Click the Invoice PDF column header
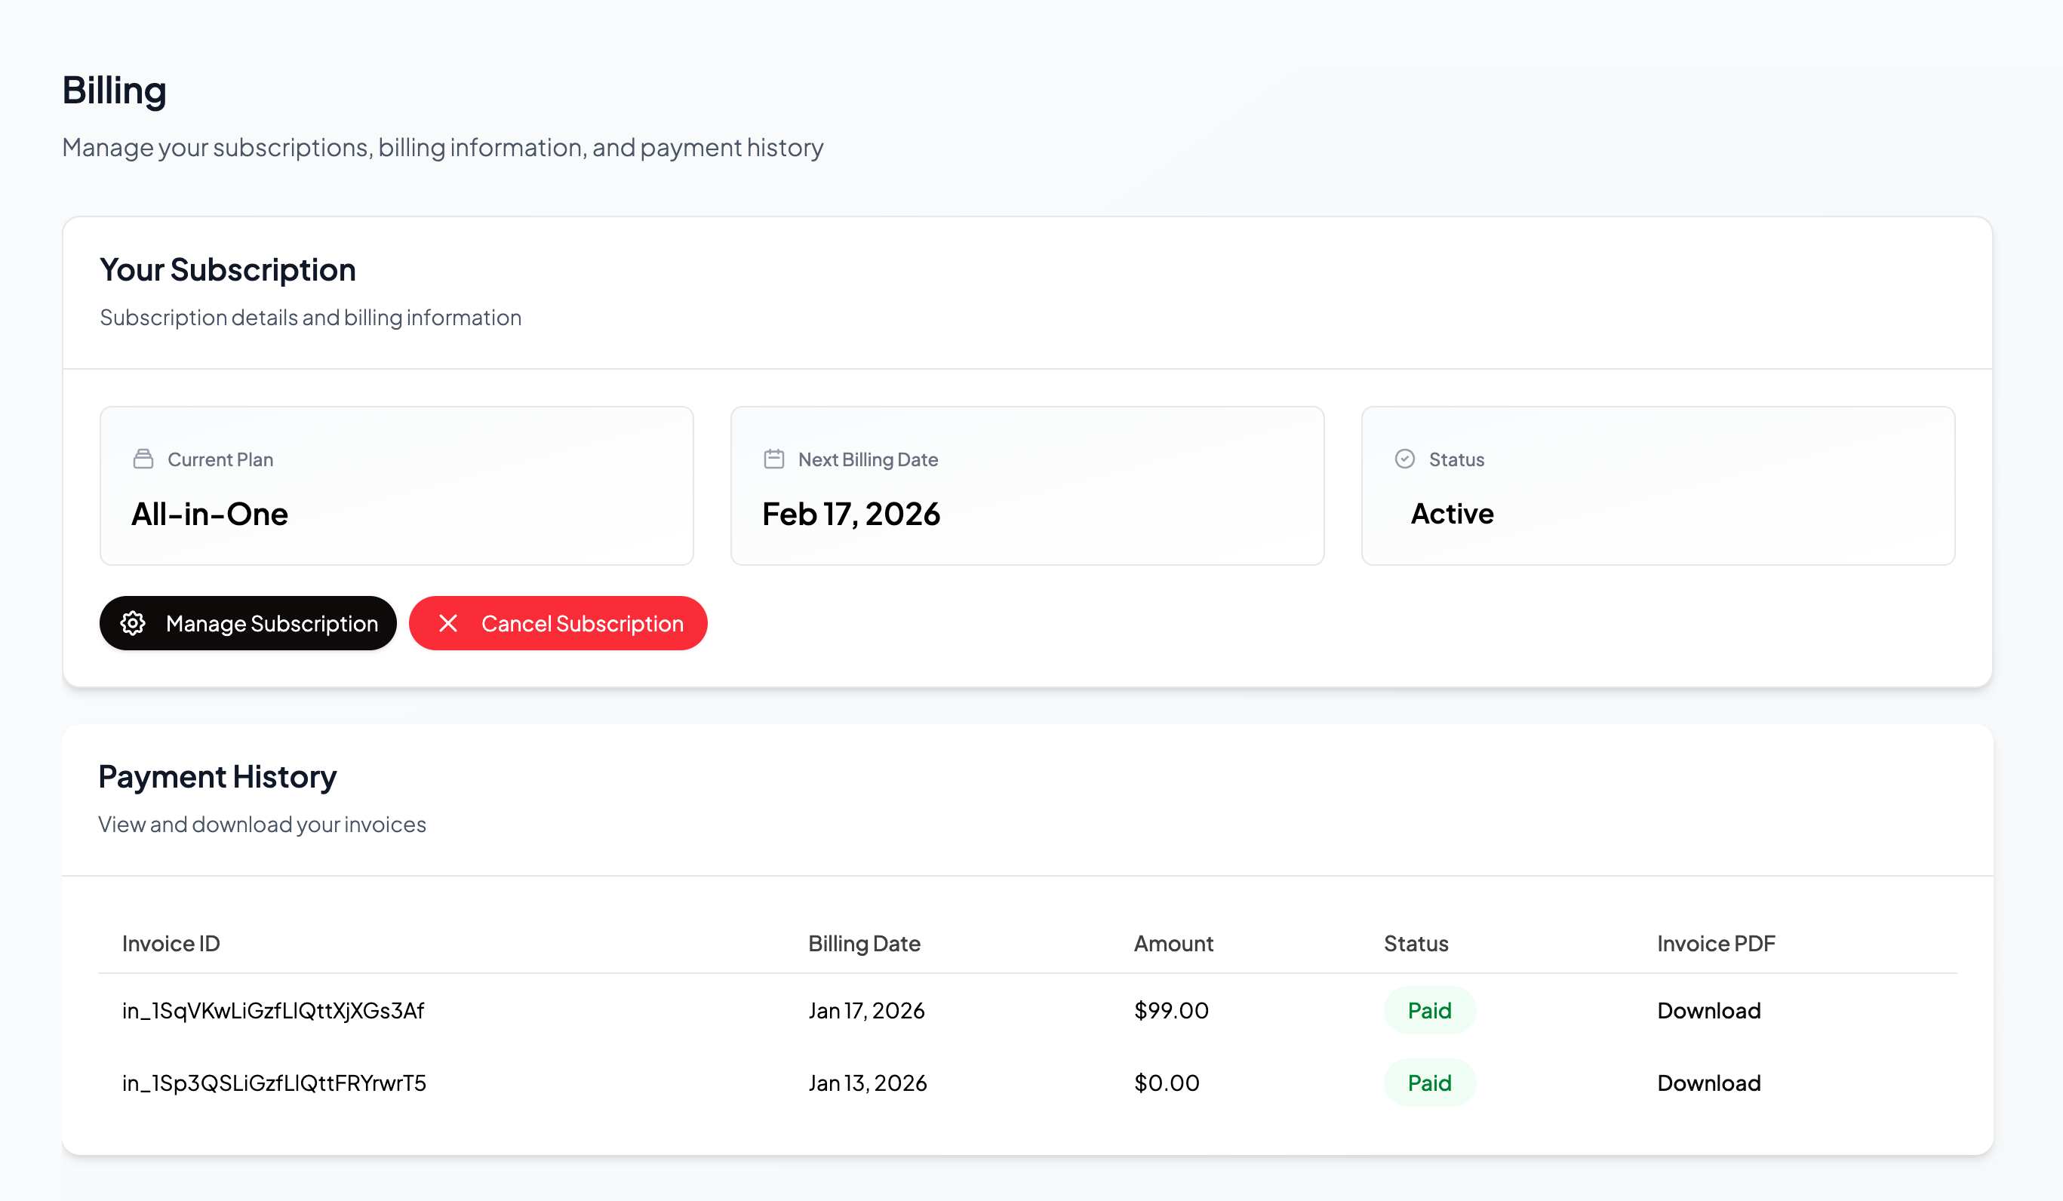 click(x=1716, y=943)
